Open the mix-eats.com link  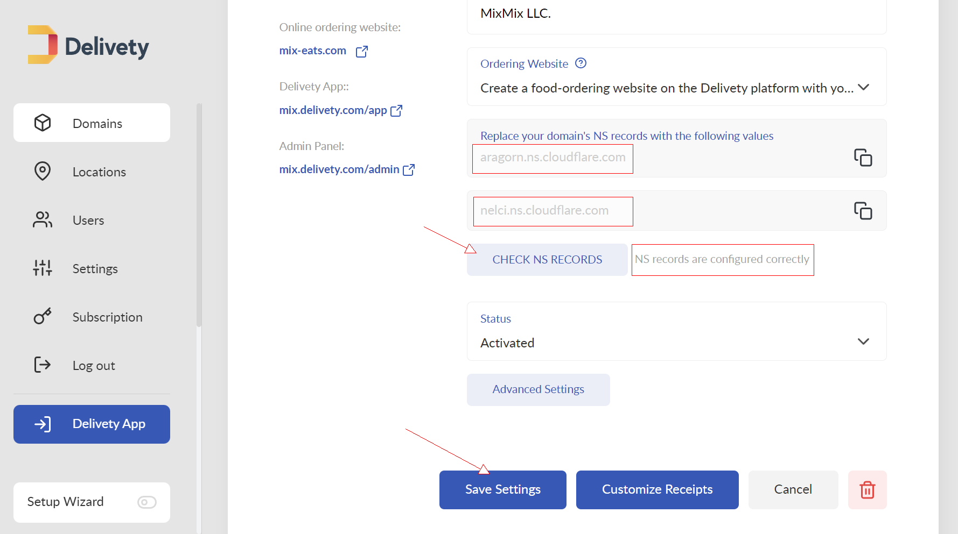[312, 51]
